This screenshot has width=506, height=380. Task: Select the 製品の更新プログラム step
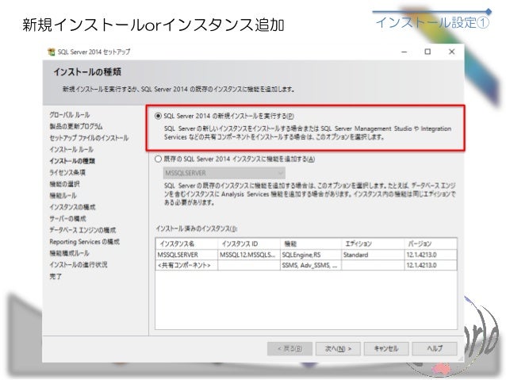point(76,127)
